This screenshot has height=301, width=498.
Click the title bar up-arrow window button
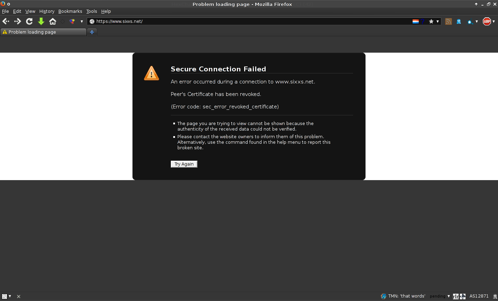[x=476, y=4]
